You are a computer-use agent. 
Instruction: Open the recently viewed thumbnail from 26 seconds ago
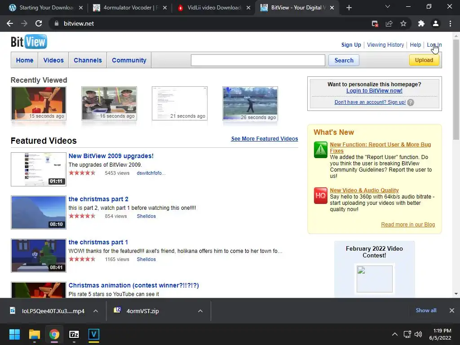pos(250,103)
